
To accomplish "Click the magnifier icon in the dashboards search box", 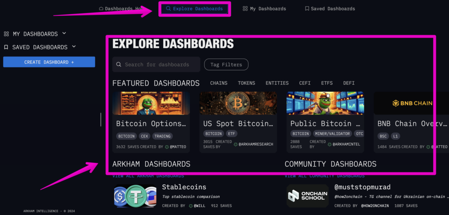I will click(119, 64).
